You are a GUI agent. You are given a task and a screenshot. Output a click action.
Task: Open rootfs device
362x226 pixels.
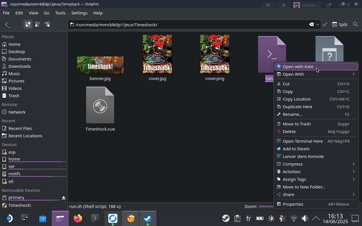tap(34, 174)
